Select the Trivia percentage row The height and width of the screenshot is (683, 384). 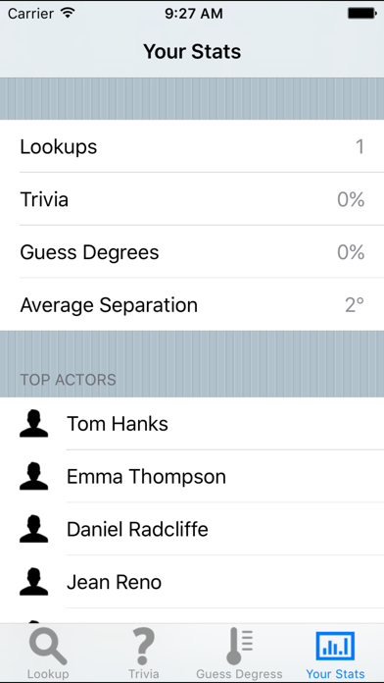[192, 199]
